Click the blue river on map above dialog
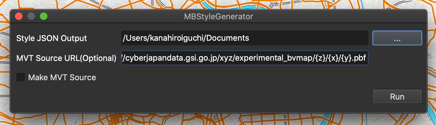 (215, 5)
